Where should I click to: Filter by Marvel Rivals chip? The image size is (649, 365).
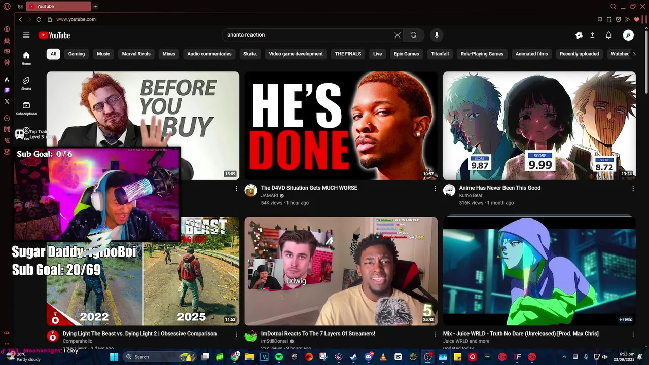(136, 54)
